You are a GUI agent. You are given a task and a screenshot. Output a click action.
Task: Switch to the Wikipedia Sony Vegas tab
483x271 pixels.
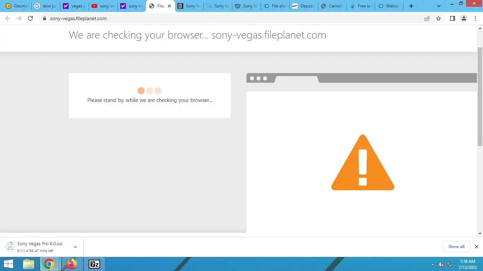pos(246,6)
